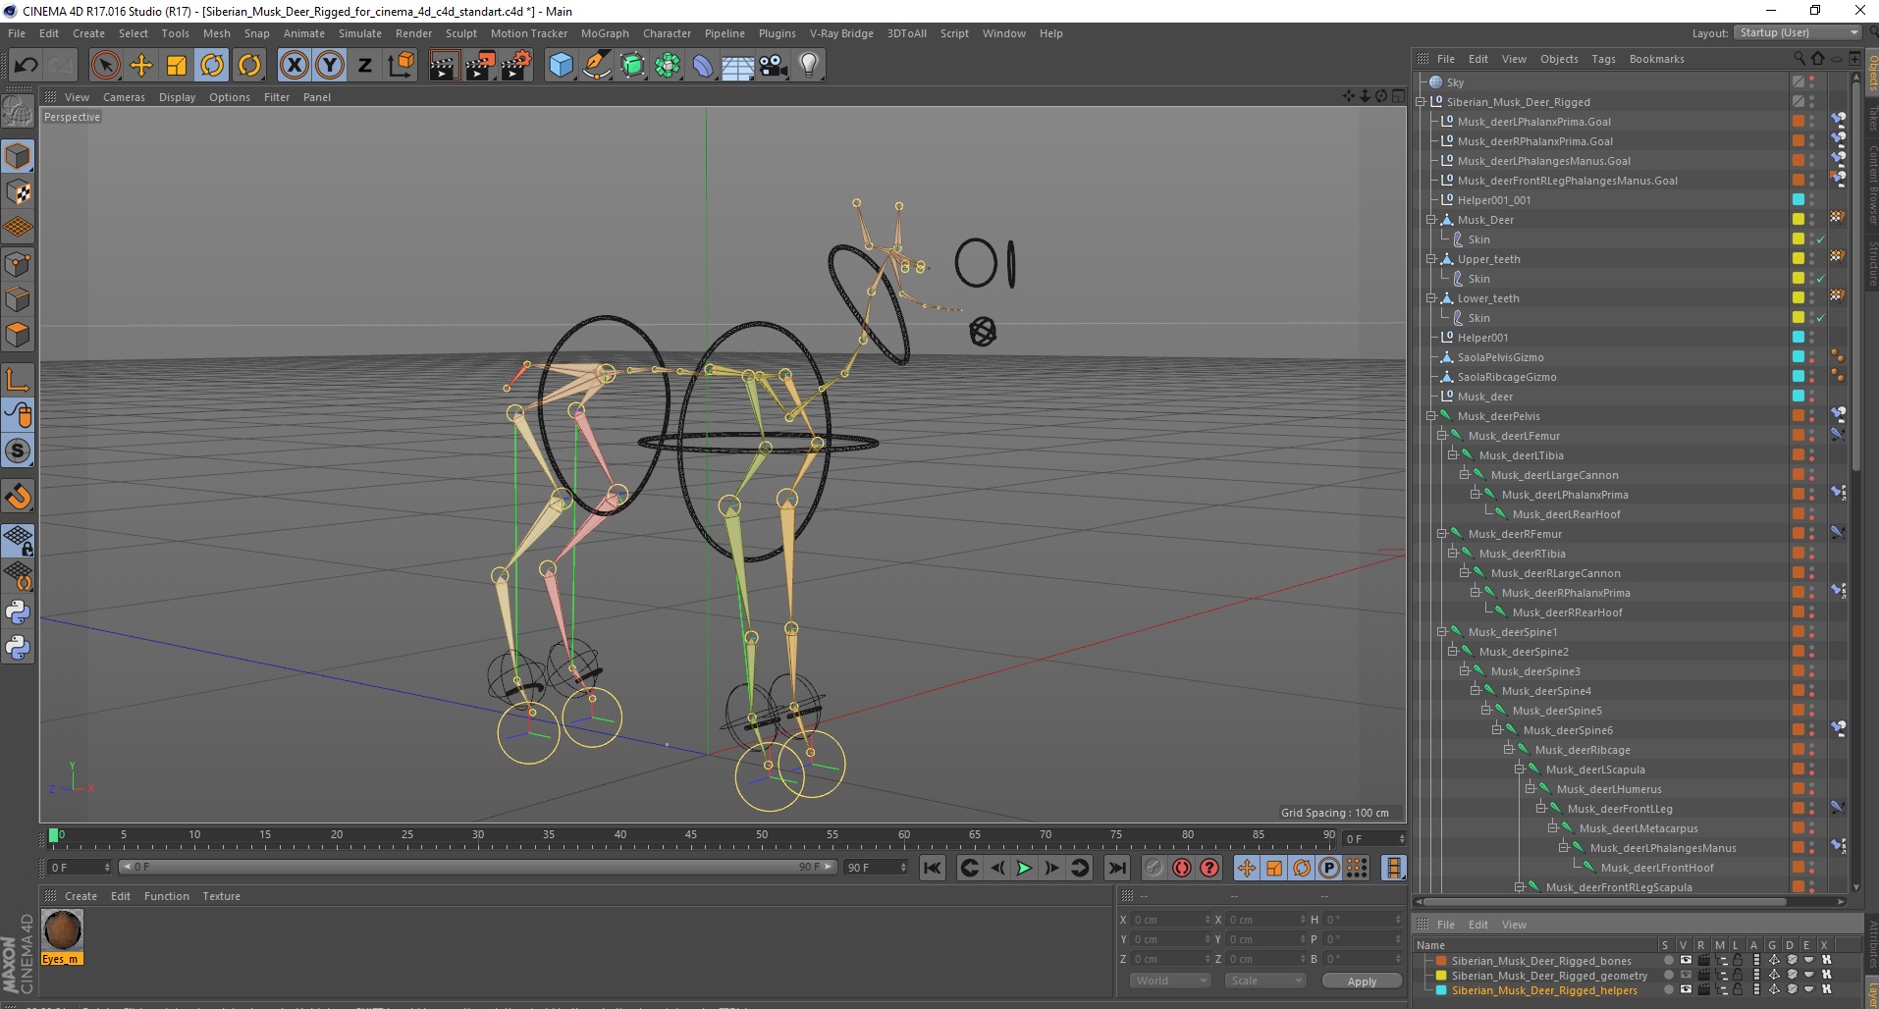Click the Apply button
Image resolution: width=1879 pixels, height=1009 pixels.
(1362, 982)
